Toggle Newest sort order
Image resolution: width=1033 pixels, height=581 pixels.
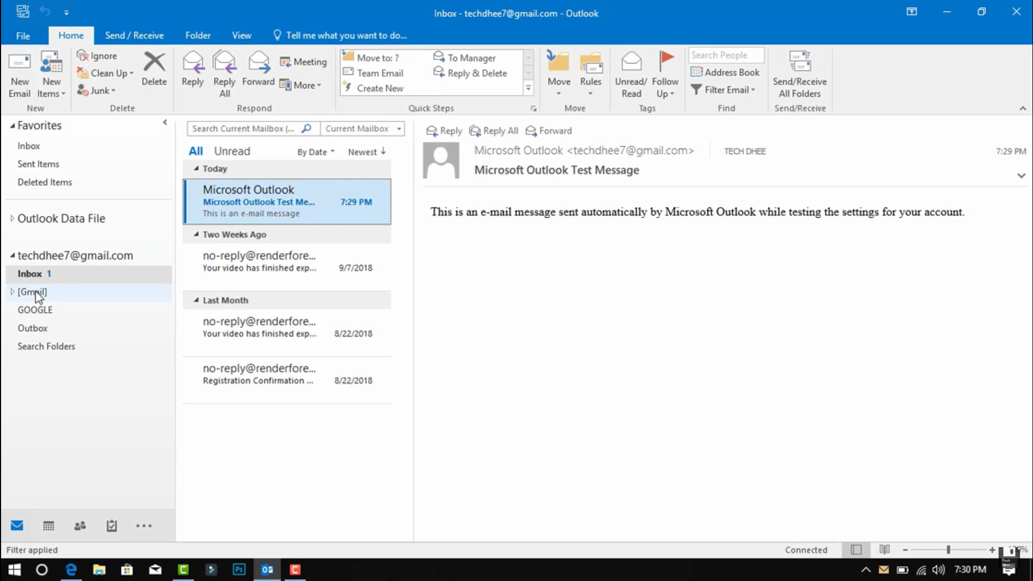[367, 152]
